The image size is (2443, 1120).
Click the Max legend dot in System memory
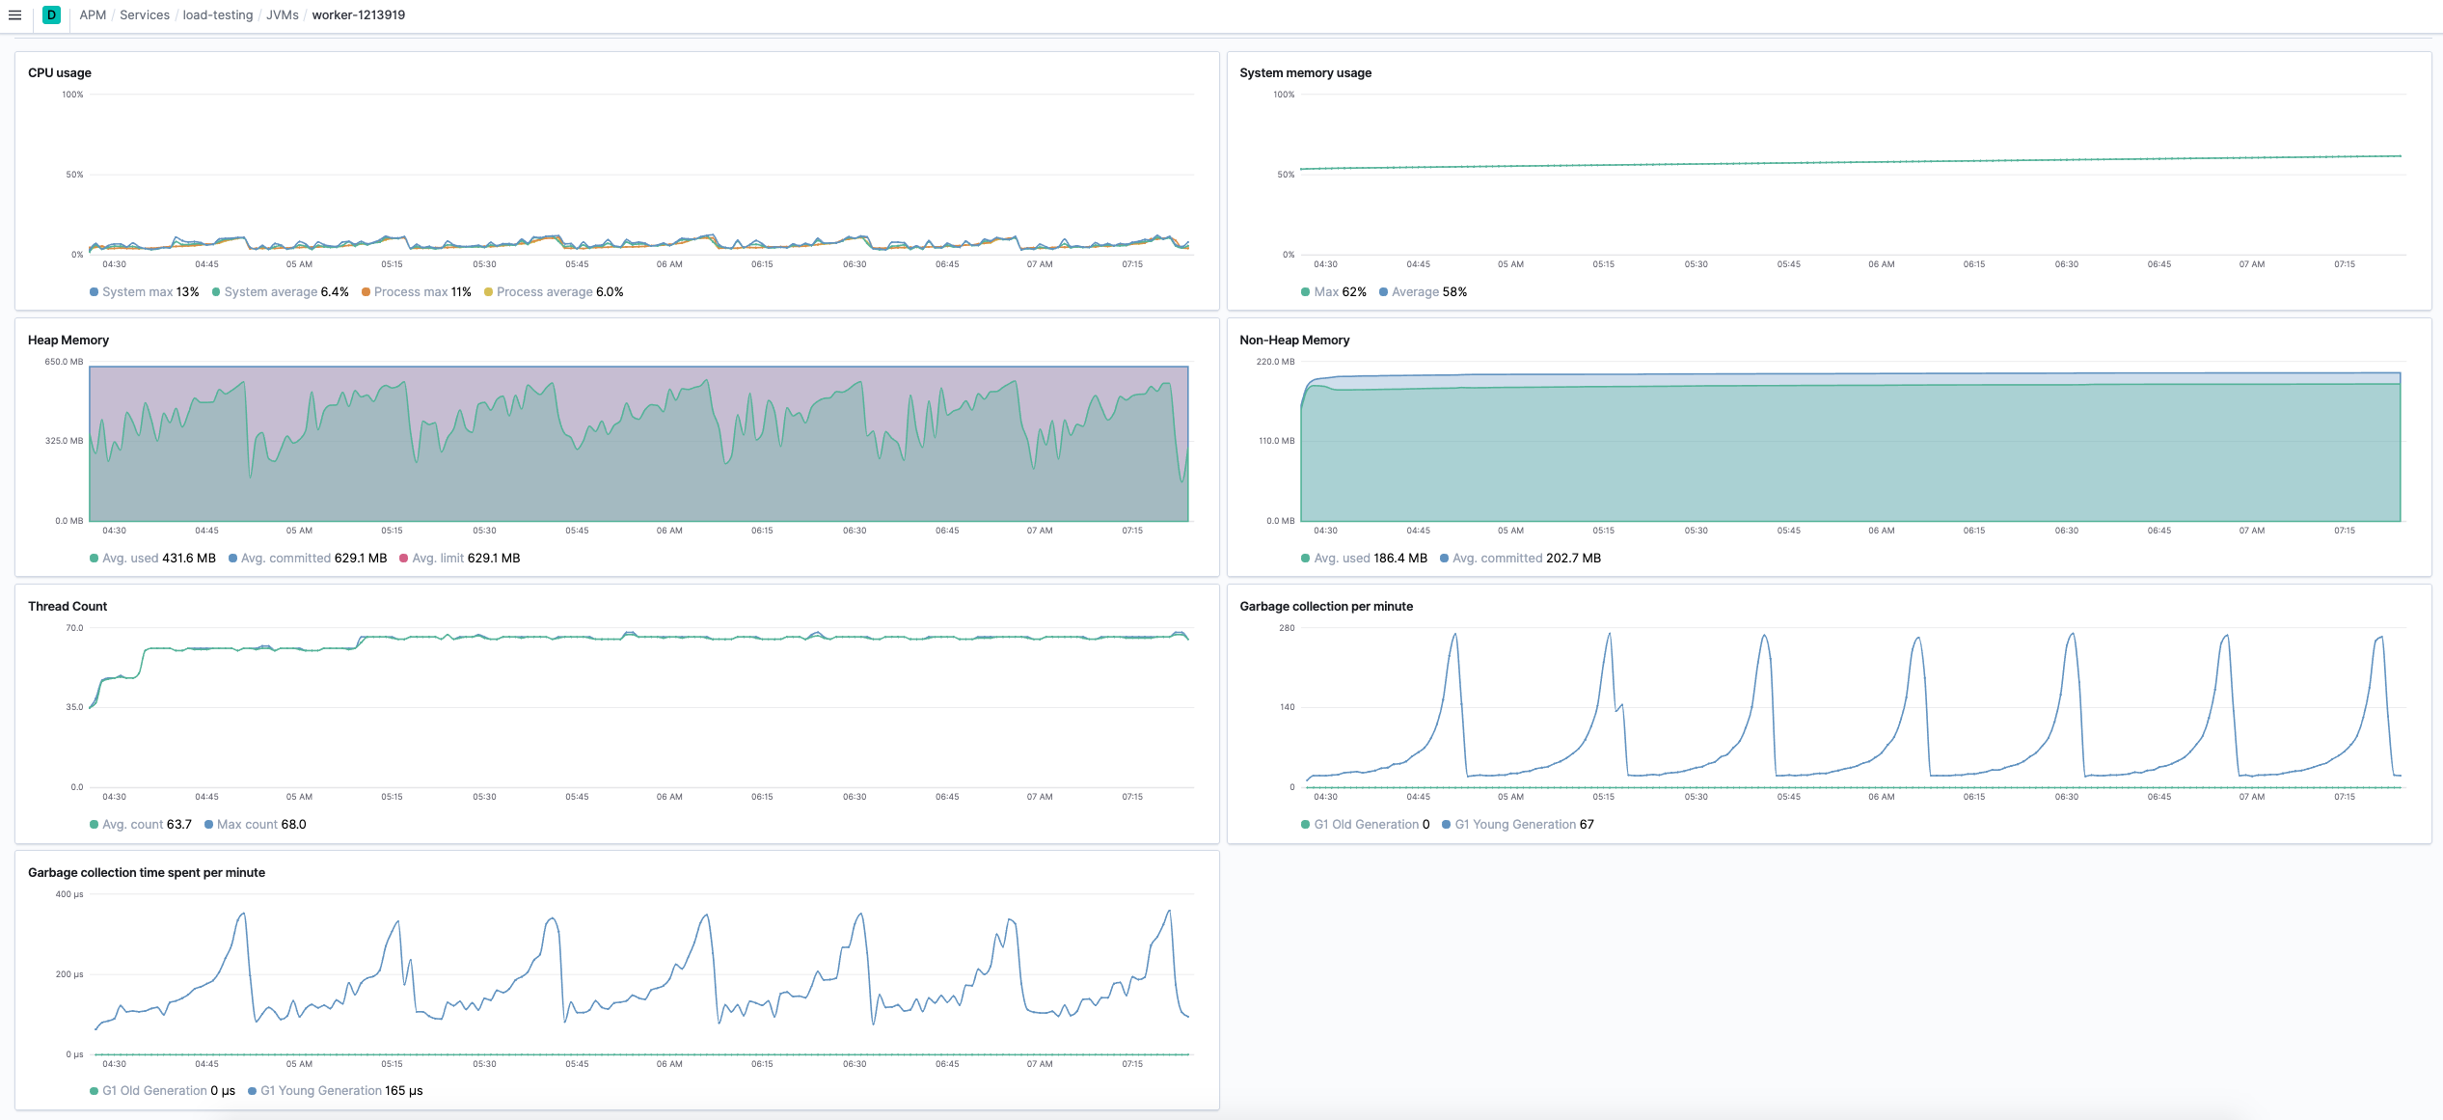[1305, 292]
